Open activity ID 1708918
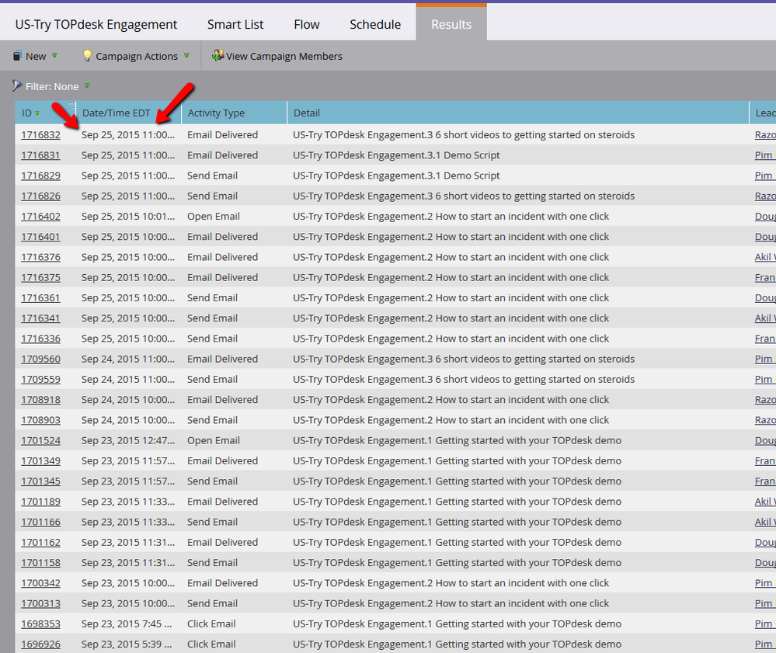The width and height of the screenshot is (776, 653). [40, 400]
